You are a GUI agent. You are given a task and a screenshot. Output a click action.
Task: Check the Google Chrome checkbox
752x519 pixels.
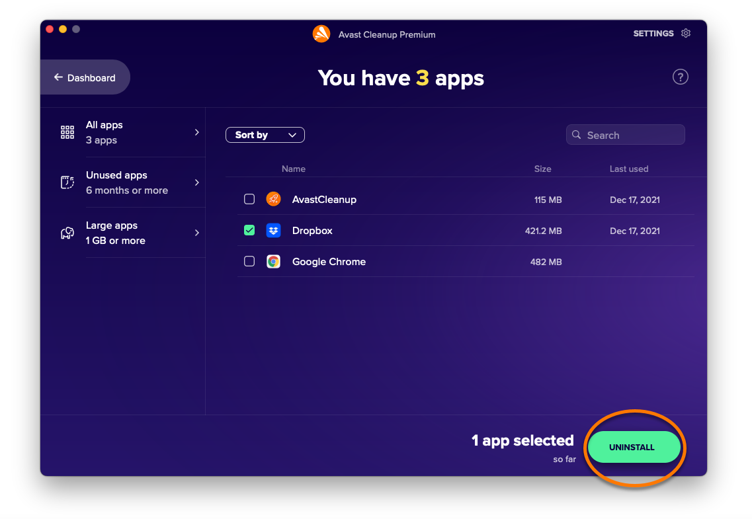pos(249,261)
